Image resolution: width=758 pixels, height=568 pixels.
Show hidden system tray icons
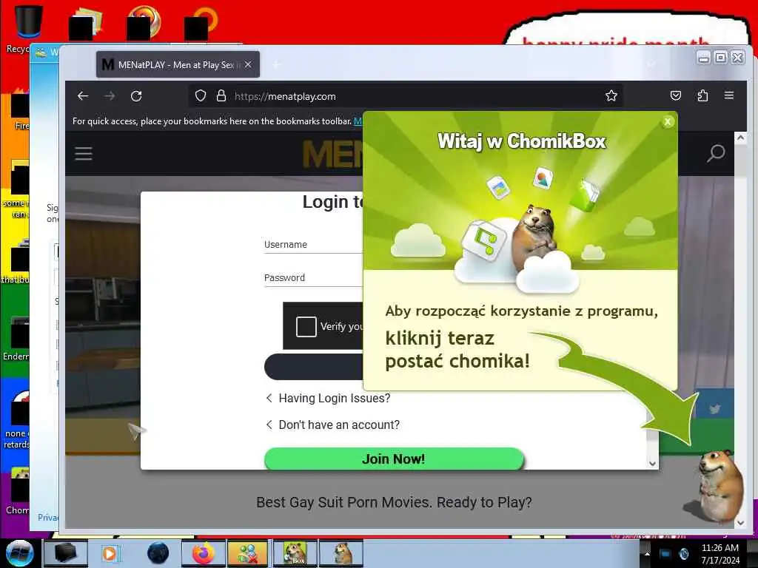point(646,553)
